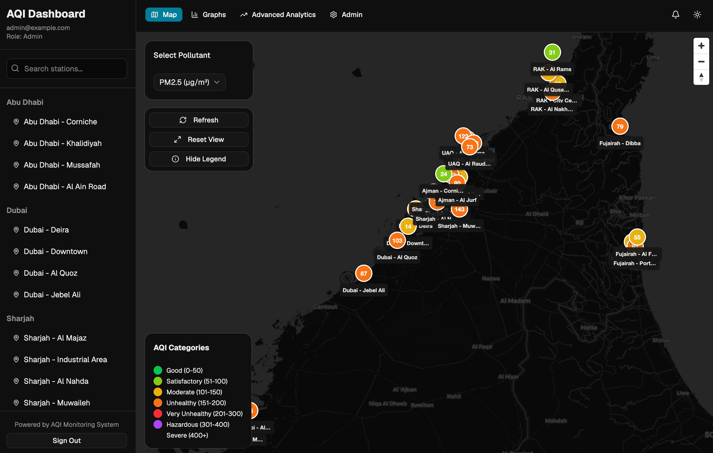Screen dimensions: 713x453
Task: Click the Fujairah marker showing 55
Action: pos(637,237)
